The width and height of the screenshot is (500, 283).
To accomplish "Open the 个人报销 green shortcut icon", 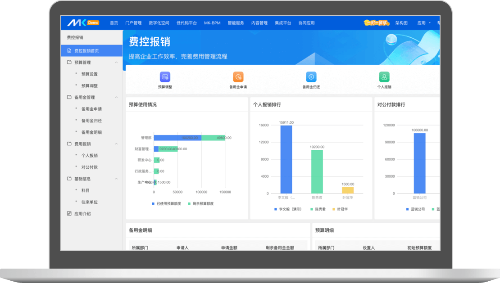I will coord(384,77).
